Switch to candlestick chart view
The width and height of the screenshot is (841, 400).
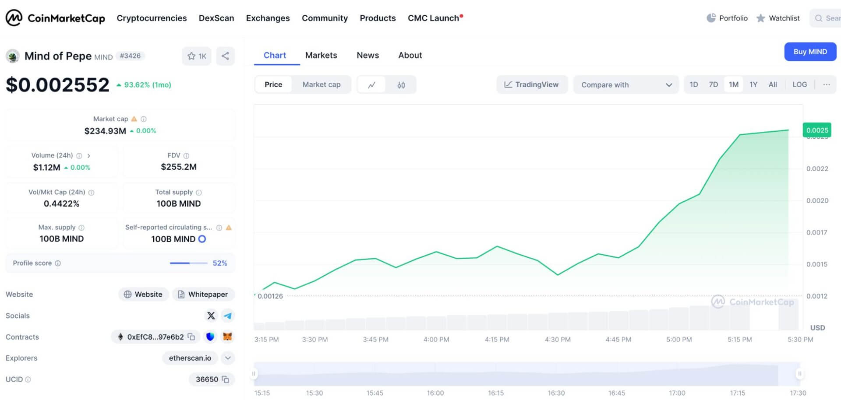(401, 85)
